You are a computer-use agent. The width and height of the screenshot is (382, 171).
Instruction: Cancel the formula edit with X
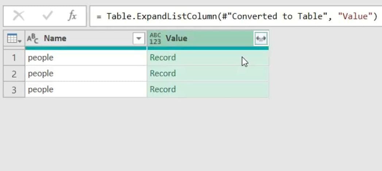(19, 16)
